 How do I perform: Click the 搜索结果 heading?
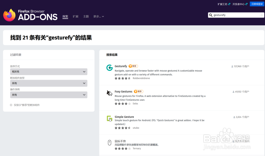click(112, 55)
